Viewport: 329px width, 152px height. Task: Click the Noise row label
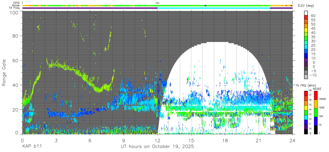pos(16,5)
